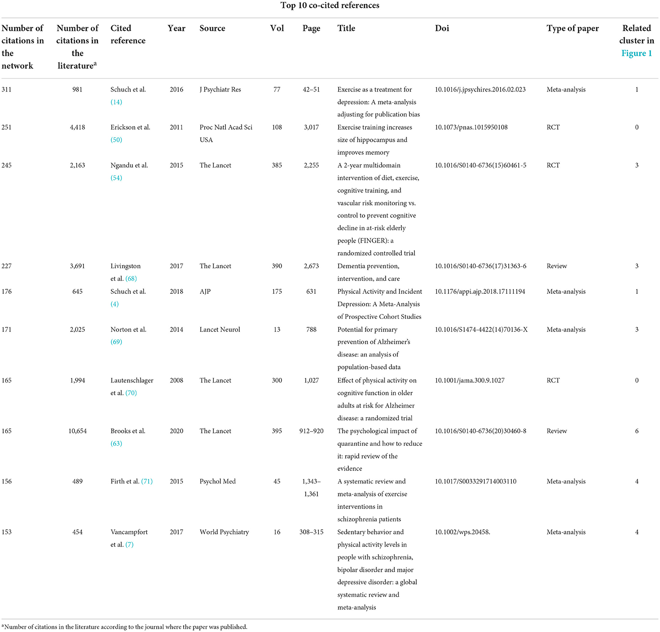This screenshot has height=632, width=660.
Task: Open citation link (50) for Erickson et al.
Action: pyautogui.click(x=116, y=140)
